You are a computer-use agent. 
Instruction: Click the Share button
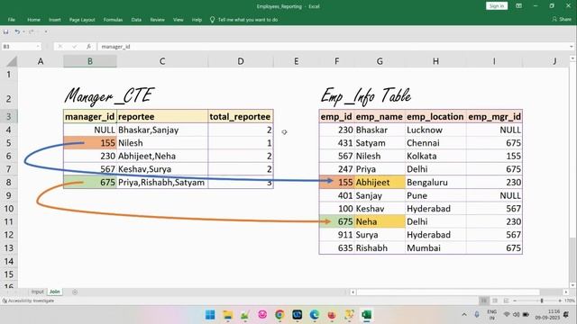(562, 19)
